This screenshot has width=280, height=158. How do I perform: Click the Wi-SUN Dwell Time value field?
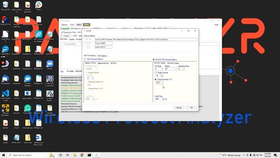tap(158, 99)
